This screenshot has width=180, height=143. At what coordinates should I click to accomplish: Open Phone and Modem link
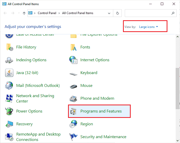(x=97, y=98)
